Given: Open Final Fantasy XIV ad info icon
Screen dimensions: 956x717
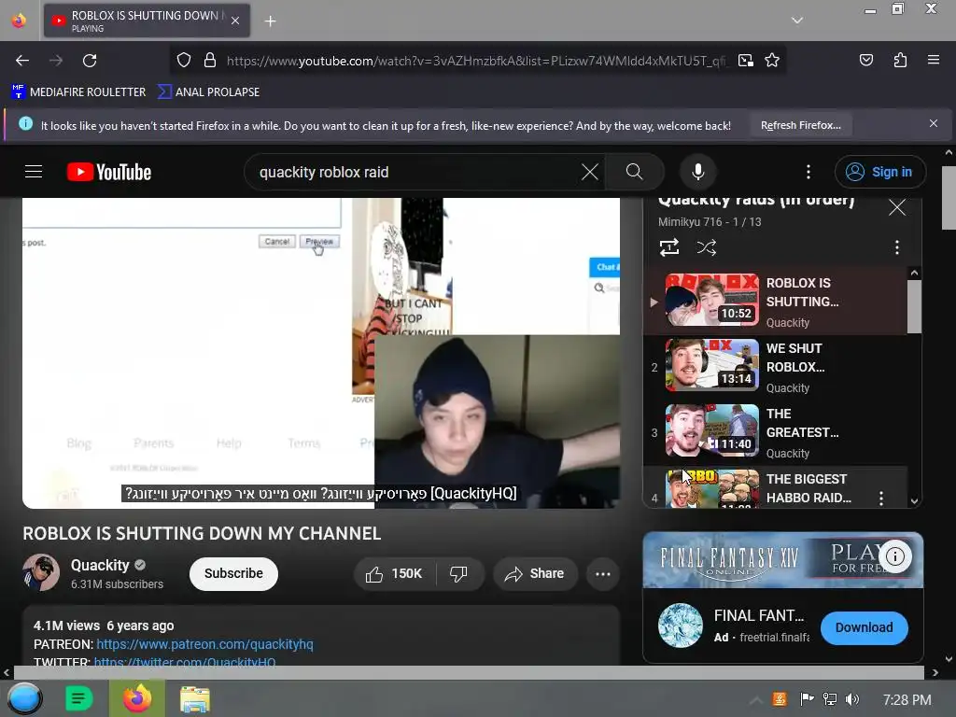Looking at the screenshot, I should 895,556.
